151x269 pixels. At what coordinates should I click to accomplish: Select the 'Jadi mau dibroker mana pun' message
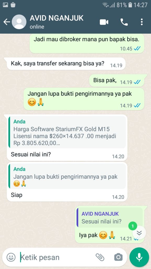87,43
